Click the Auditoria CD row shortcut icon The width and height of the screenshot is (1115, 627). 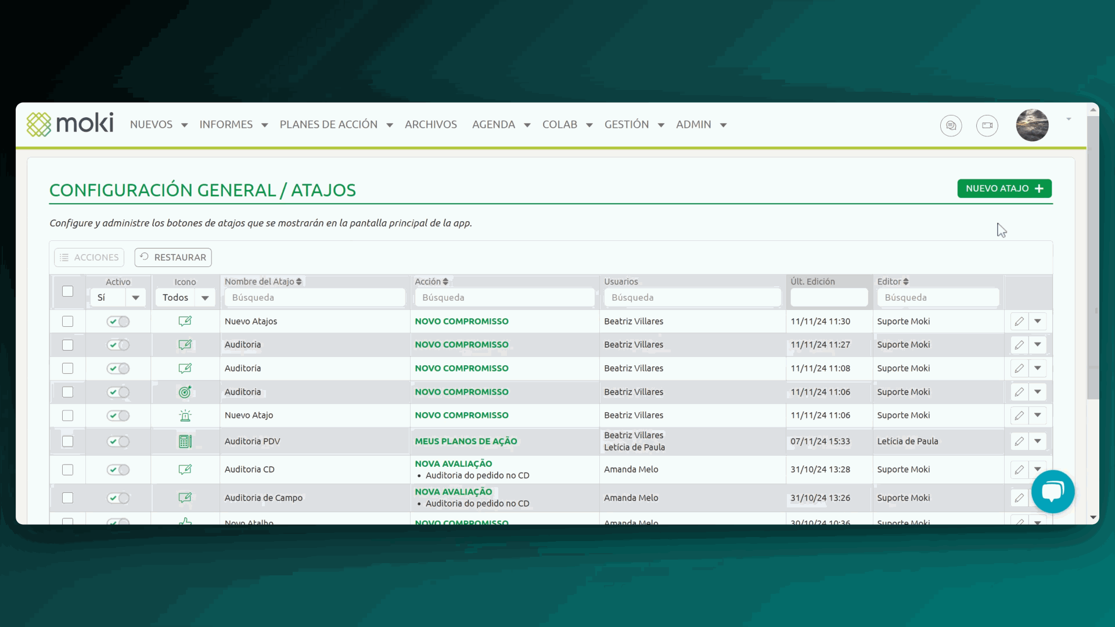click(x=185, y=469)
